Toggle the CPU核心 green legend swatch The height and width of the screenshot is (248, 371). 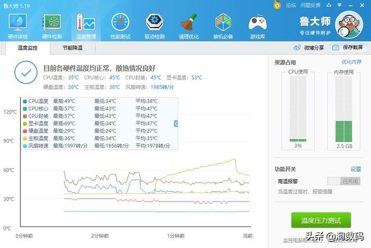click(x=25, y=109)
